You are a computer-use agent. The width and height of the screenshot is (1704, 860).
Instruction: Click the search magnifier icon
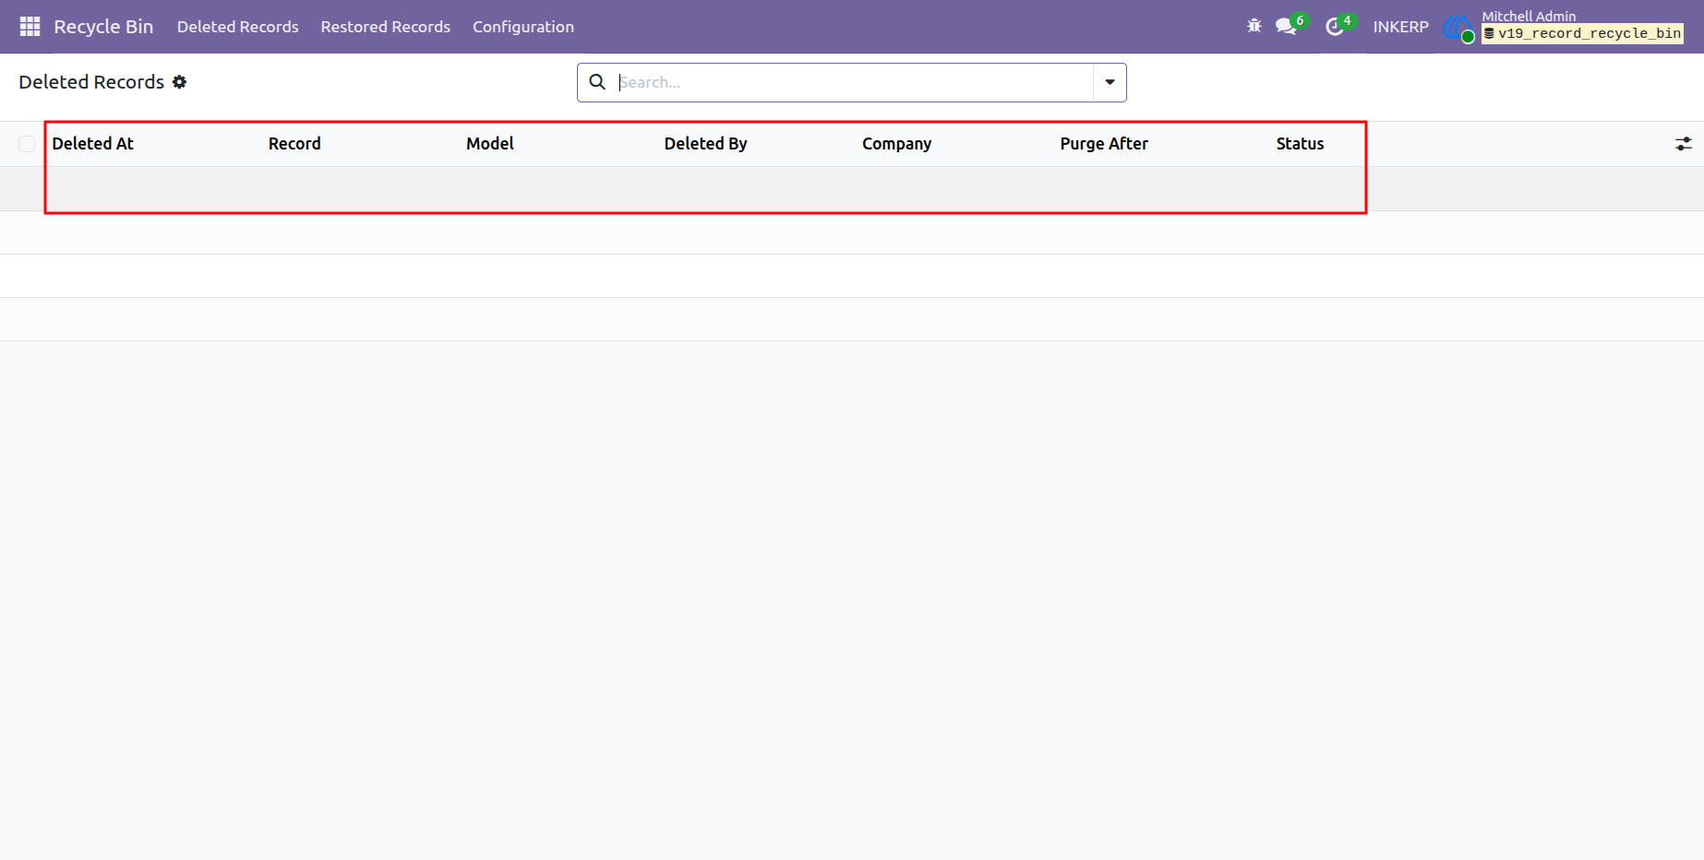(597, 82)
